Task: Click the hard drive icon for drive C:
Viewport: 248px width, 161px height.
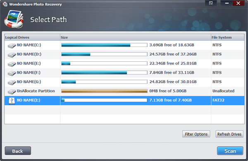Action: click(12, 46)
